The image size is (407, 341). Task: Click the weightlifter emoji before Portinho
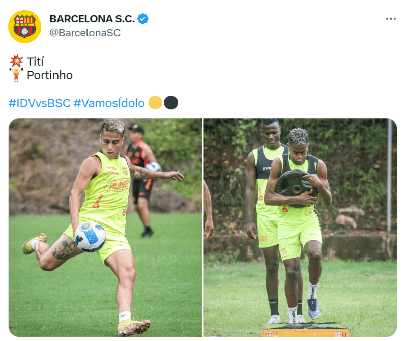pyautogui.click(x=16, y=75)
